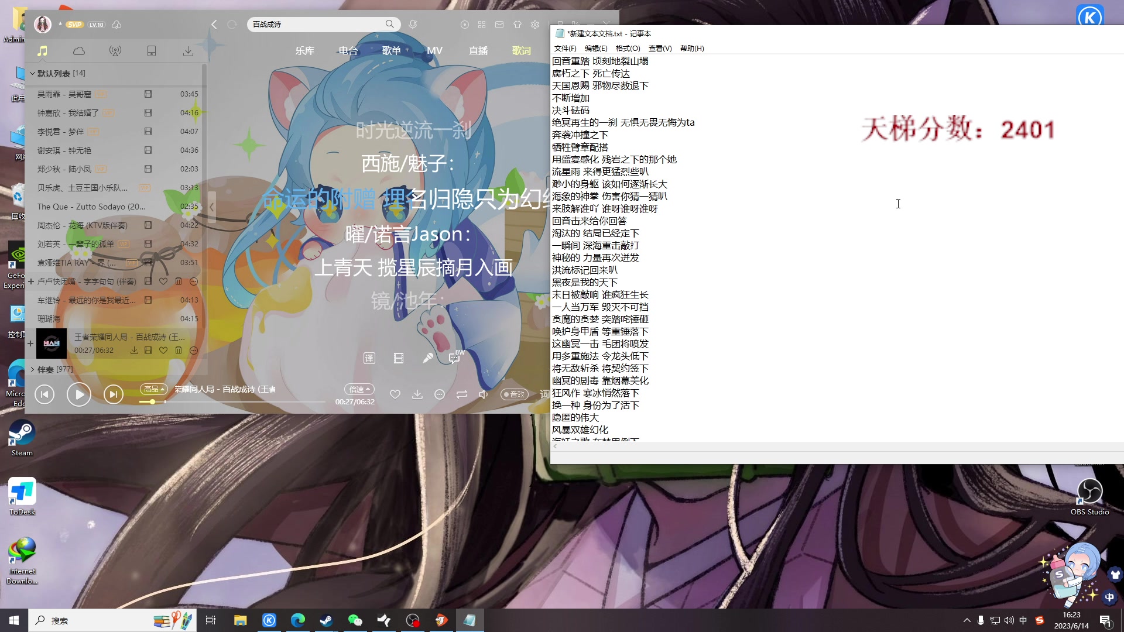
Task: Open the 帮助(H) menu in Notepad
Action: tap(692, 49)
